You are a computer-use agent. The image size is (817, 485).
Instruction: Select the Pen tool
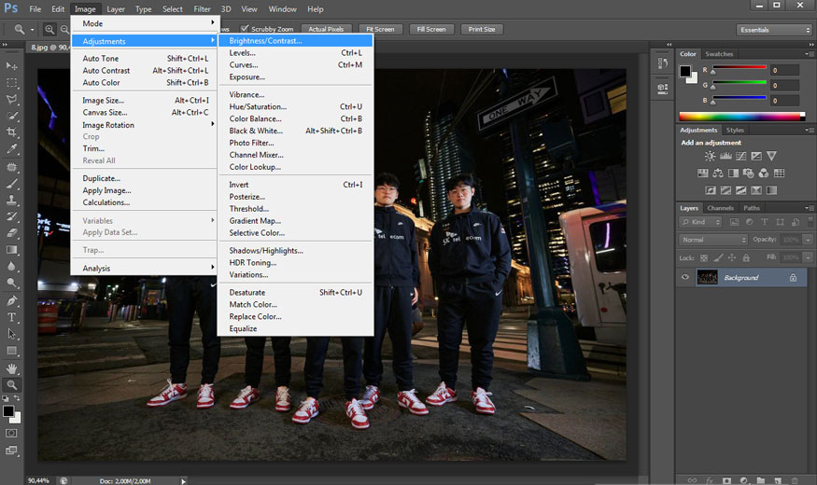[11, 300]
